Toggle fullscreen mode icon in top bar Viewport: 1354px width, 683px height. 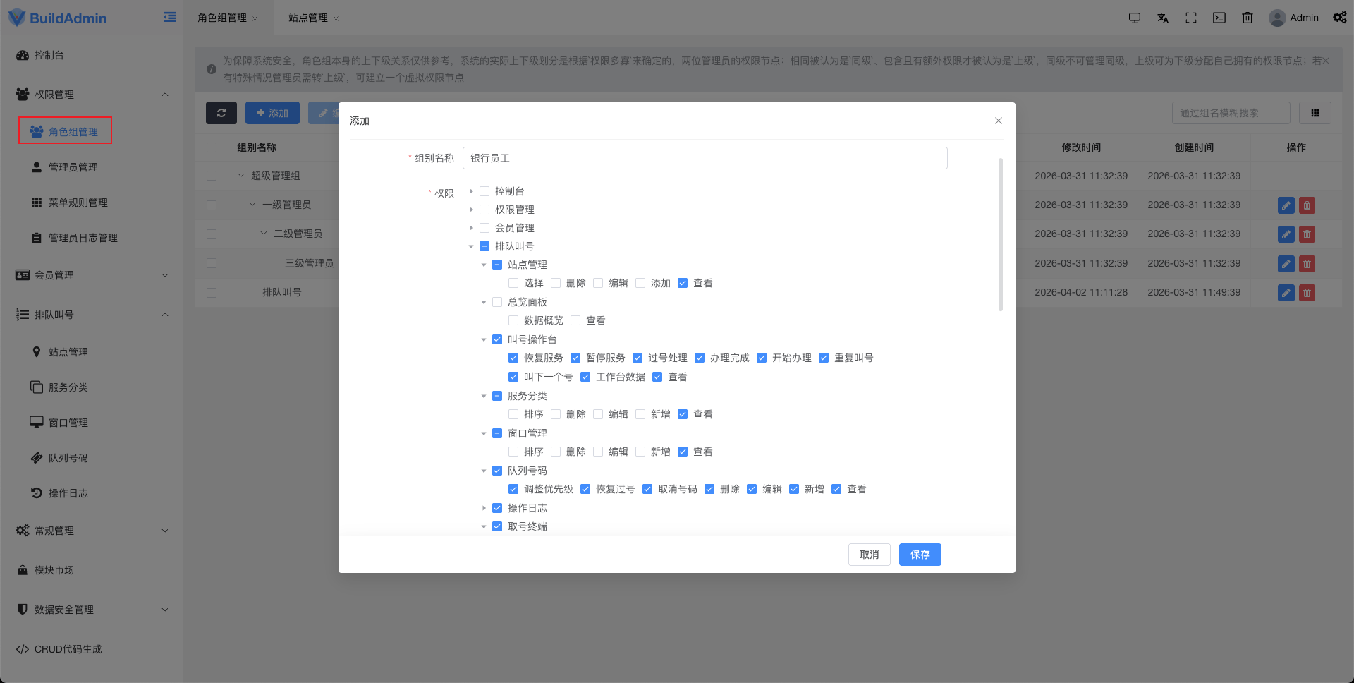pos(1191,18)
